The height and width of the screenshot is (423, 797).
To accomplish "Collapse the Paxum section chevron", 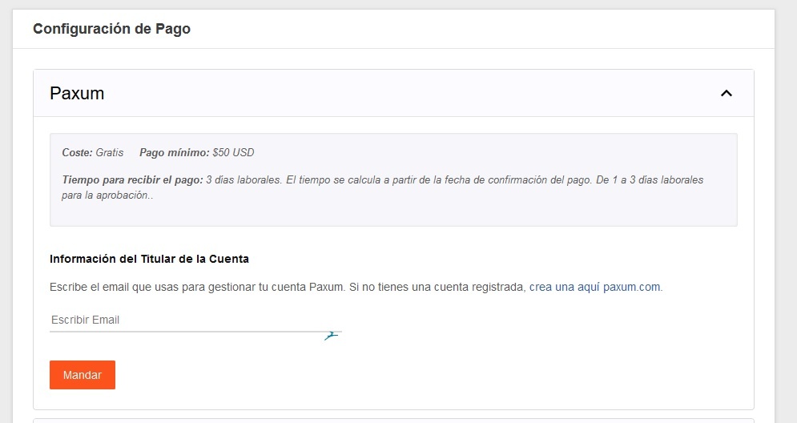I will pyautogui.click(x=727, y=93).
